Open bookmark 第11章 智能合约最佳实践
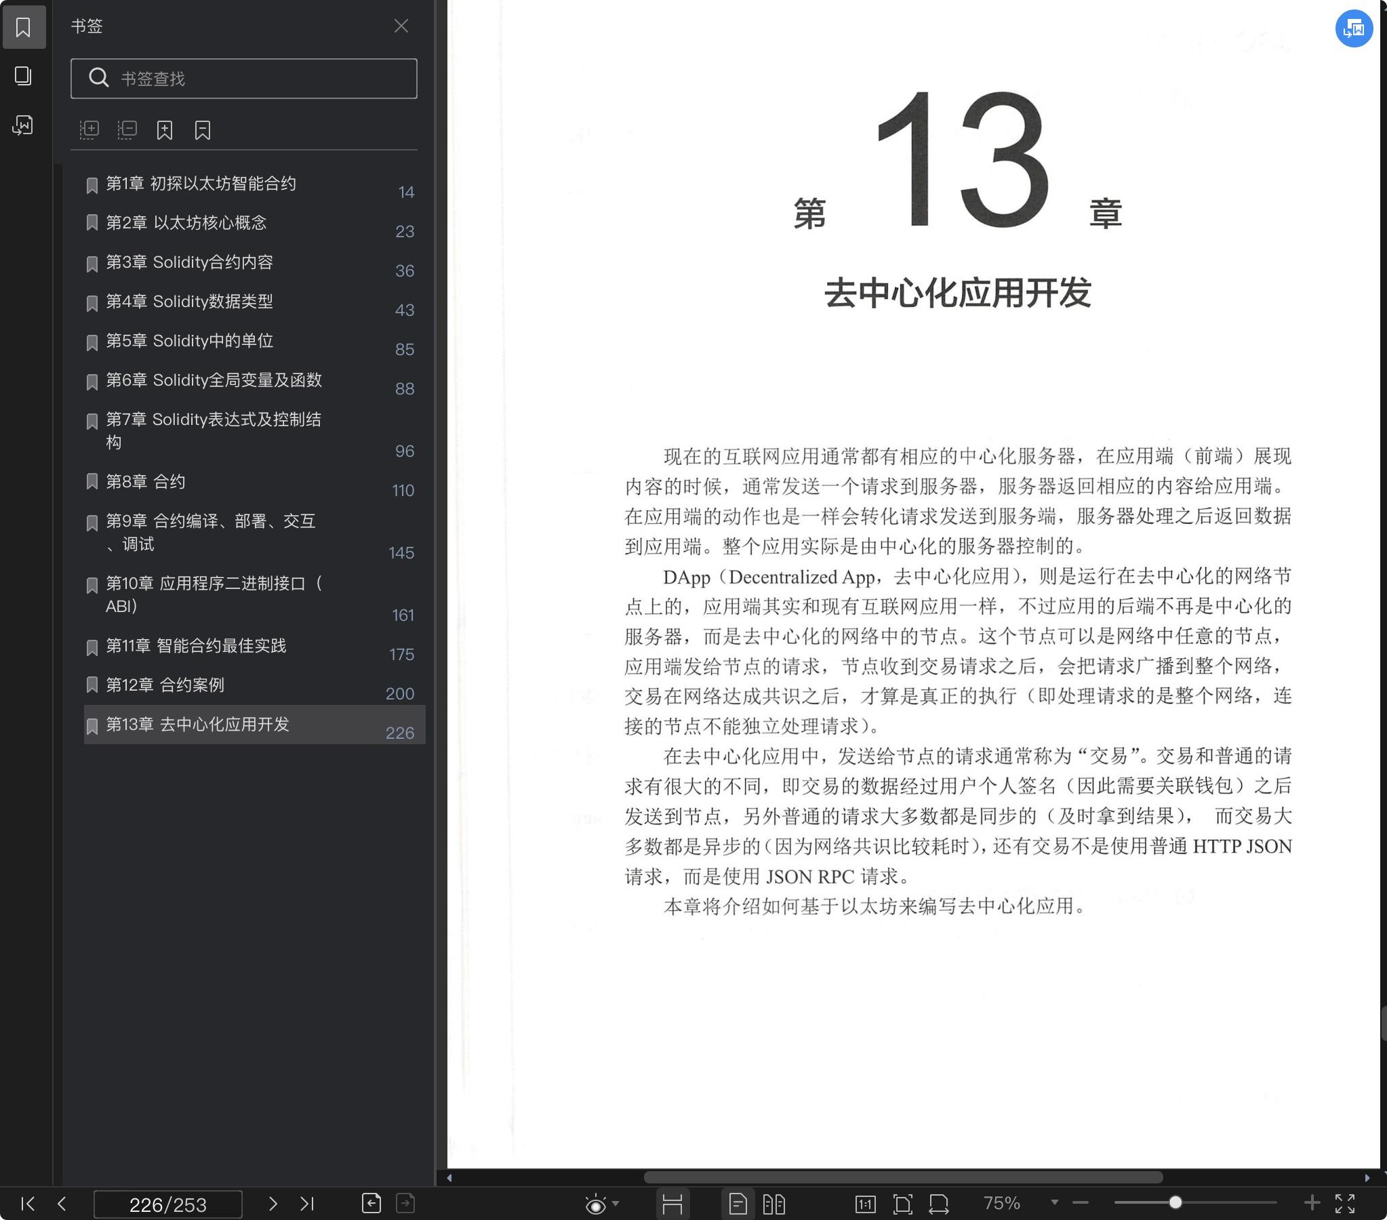Screen dimensions: 1387x1220 (x=254, y=647)
